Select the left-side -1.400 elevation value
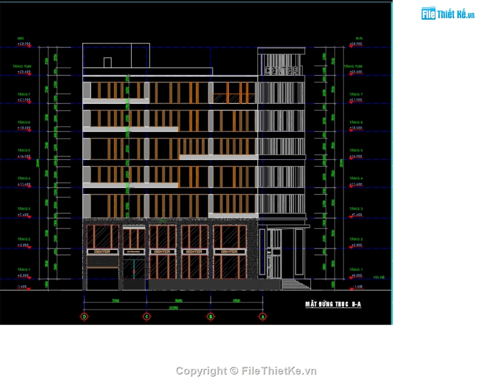Screen dimensions: 492x390 pyautogui.click(x=22, y=287)
